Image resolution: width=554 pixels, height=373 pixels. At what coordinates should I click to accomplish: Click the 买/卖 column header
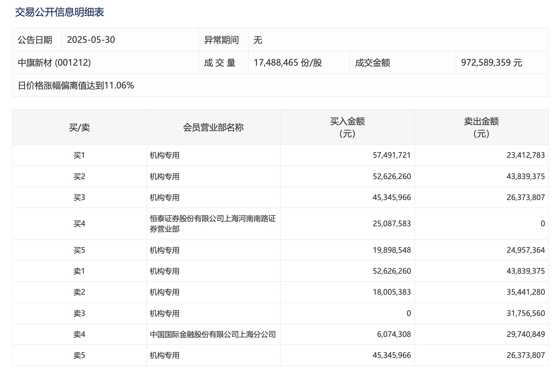click(79, 127)
